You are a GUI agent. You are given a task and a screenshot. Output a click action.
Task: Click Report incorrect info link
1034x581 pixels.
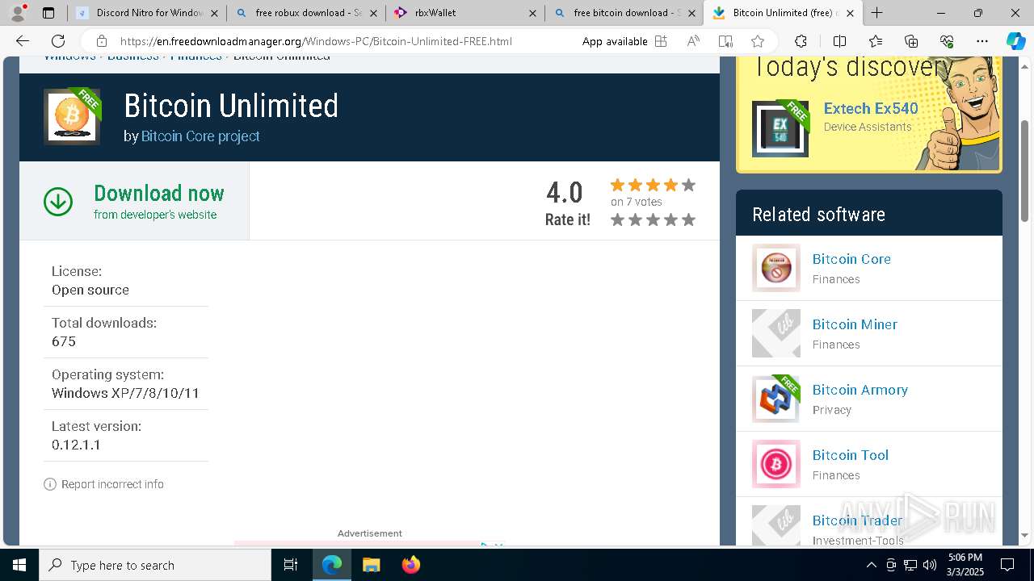(112, 484)
